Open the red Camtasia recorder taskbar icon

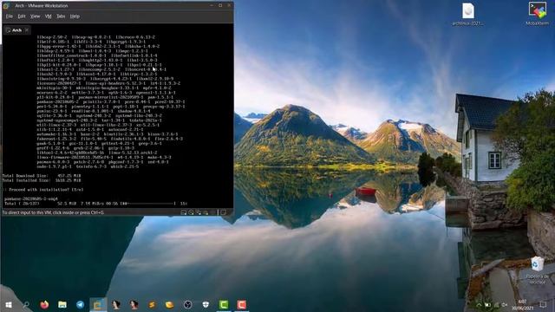[x=242, y=304]
